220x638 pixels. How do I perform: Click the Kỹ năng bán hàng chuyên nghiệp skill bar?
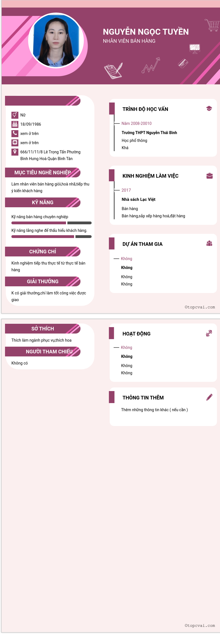click(x=52, y=223)
